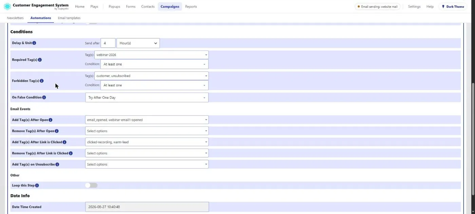This screenshot has width=475, height=214.
Task: Click info icon next to Loop this Step
Action: (x=37, y=186)
